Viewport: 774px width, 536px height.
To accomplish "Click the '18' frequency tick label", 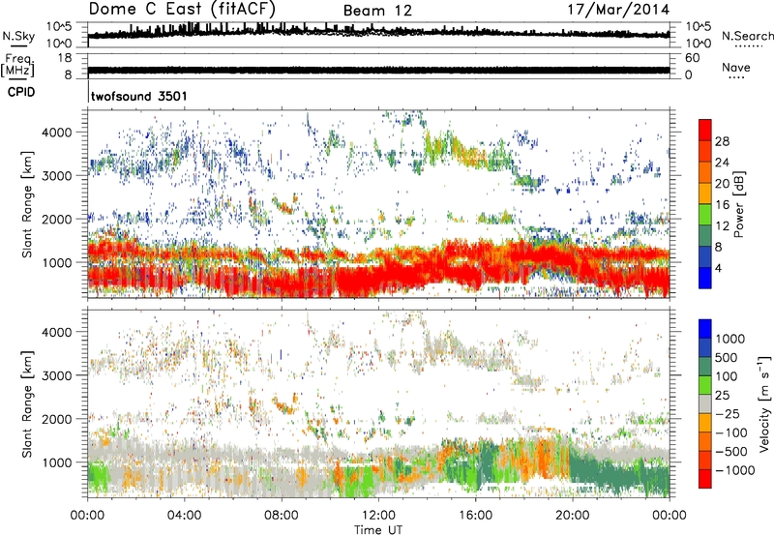I will pyautogui.click(x=64, y=58).
